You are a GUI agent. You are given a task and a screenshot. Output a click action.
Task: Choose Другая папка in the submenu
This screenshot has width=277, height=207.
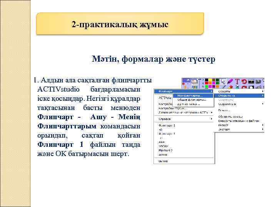[x=193, y=104]
